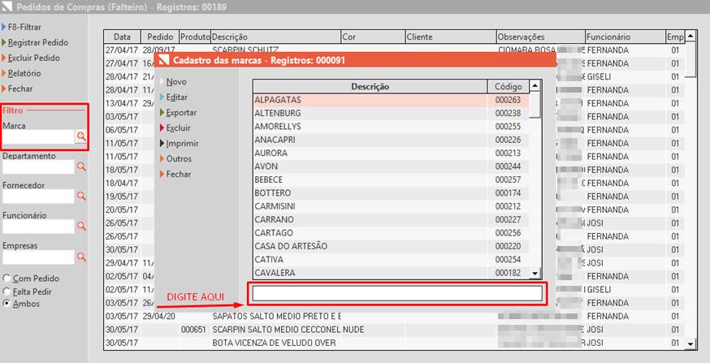
Task: Select the SCARPIN SCHUTZ order row
Action: tap(394, 50)
